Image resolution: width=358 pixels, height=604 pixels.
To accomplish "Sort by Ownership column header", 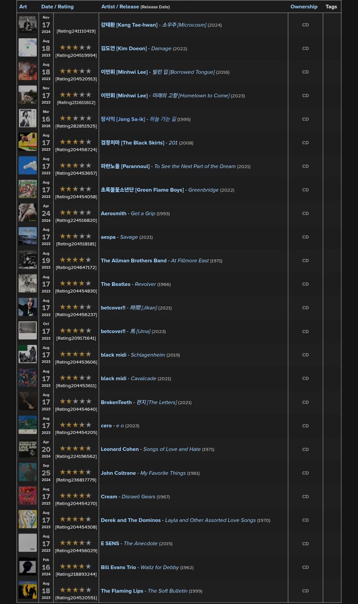I will (x=304, y=6).
